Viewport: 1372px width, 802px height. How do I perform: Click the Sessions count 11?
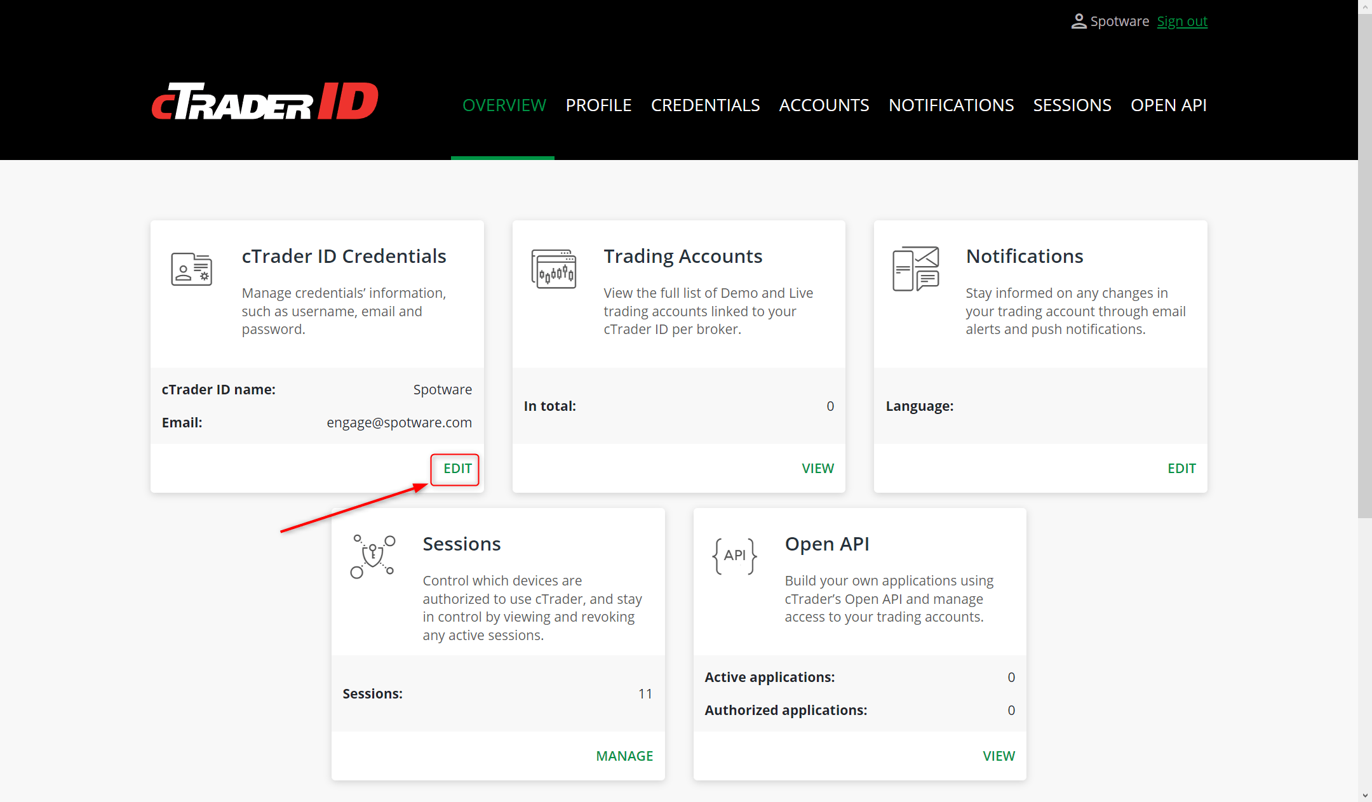pyautogui.click(x=645, y=694)
